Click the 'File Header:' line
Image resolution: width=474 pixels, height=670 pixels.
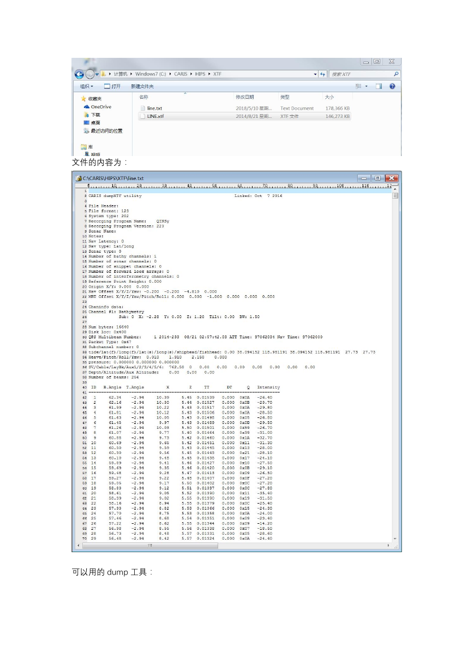click(103, 206)
